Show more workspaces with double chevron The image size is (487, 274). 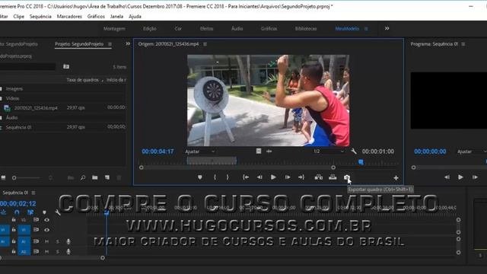click(x=387, y=28)
